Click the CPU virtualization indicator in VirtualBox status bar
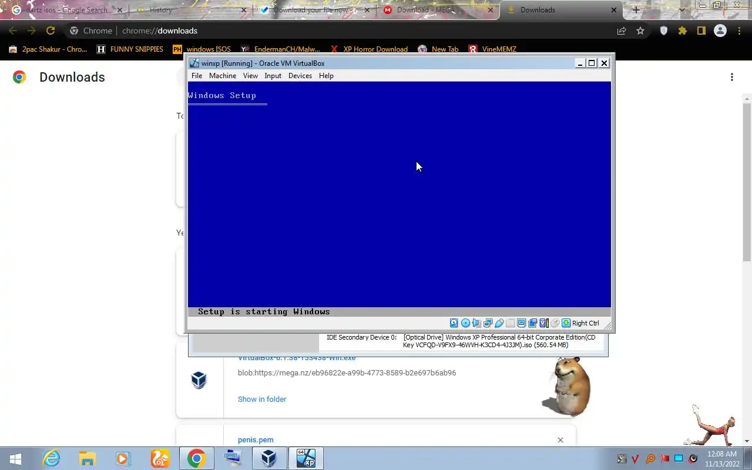Image resolution: width=752 pixels, height=470 pixels. click(x=543, y=323)
